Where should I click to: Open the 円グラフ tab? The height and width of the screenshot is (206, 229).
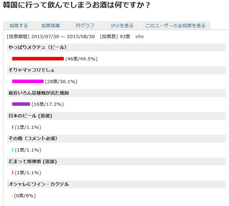pyautogui.click(x=85, y=25)
